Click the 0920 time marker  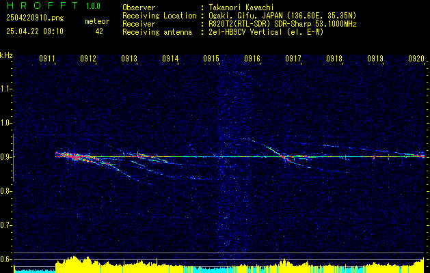coord(416,58)
